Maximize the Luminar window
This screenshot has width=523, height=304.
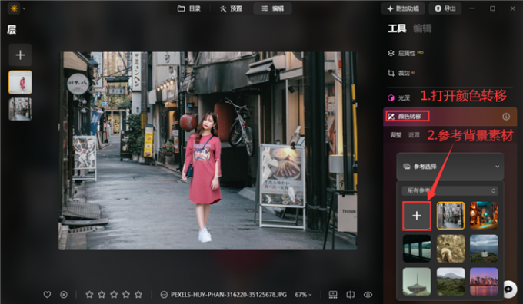click(x=492, y=8)
